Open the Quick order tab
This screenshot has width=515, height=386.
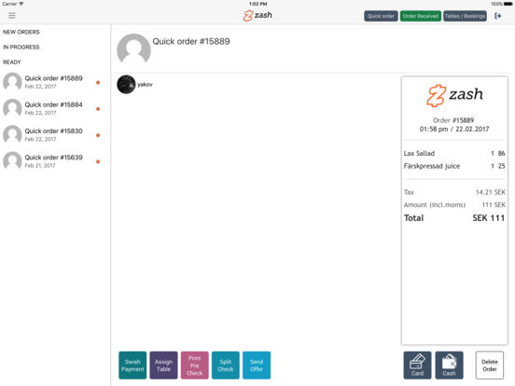click(x=381, y=16)
